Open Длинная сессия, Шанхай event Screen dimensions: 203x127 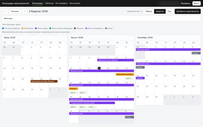[115, 60]
